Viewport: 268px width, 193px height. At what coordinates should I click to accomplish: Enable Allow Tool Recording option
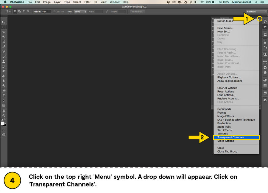(230, 81)
